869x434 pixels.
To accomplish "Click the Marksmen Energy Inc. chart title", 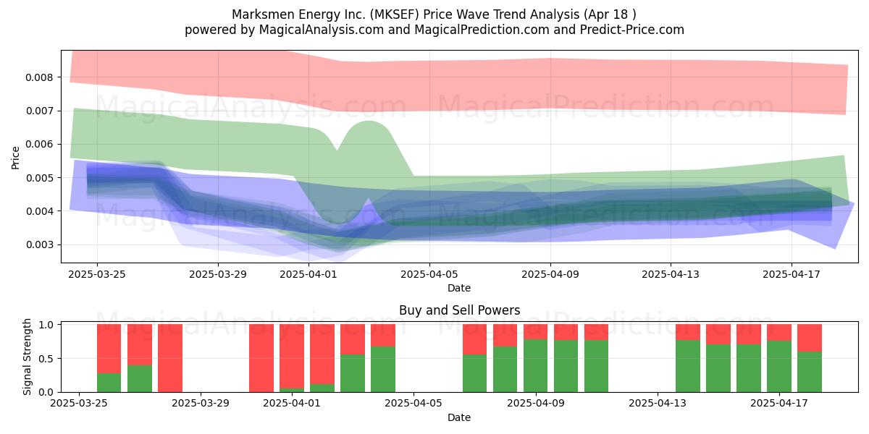I will (x=434, y=14).
